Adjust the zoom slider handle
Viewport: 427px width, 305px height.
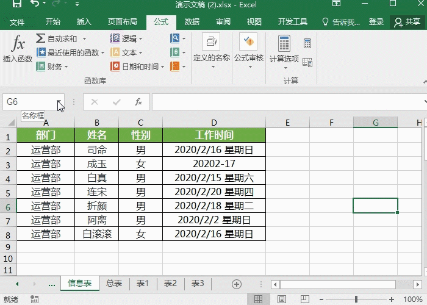(x=356, y=300)
